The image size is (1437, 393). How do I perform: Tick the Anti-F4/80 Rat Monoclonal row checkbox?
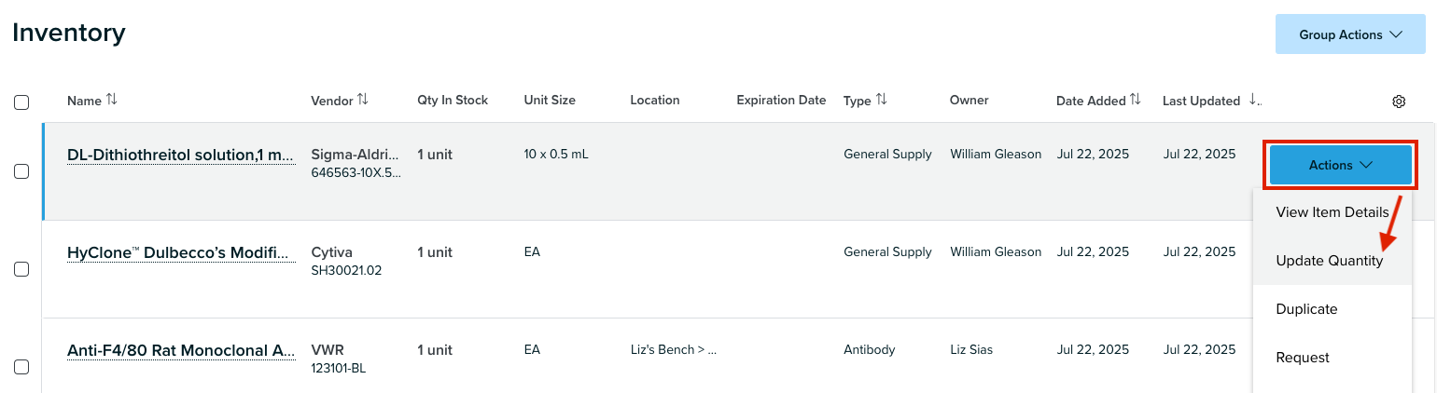21,367
